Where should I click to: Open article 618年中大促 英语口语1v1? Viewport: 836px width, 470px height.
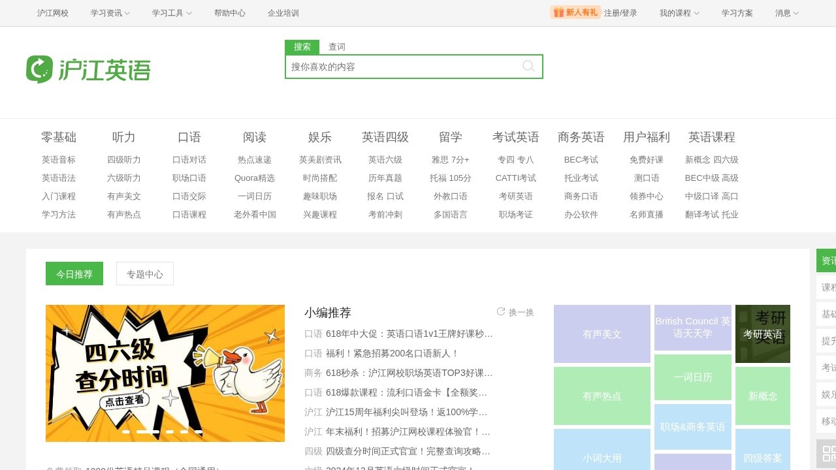coord(410,334)
